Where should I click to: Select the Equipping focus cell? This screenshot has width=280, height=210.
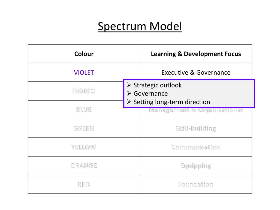click(196, 166)
